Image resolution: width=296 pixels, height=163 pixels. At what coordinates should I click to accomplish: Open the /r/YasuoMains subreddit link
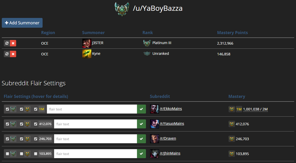pyautogui.click(x=172, y=124)
